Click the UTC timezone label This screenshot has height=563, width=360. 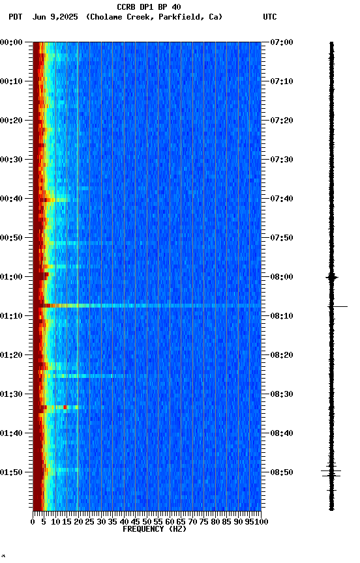point(270,17)
